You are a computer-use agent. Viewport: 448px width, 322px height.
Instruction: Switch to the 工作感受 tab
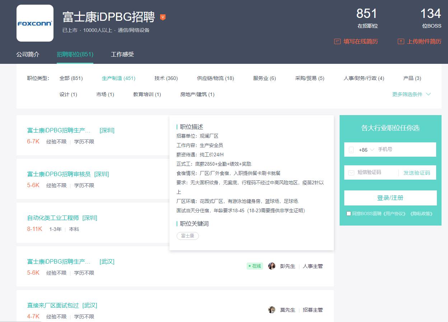pos(122,55)
